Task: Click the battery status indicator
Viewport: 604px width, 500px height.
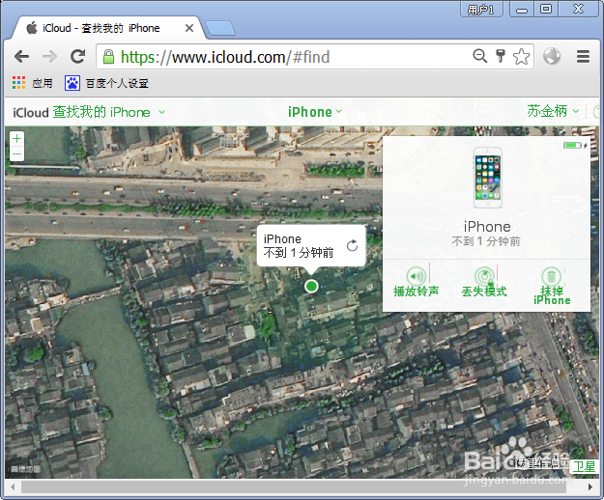Action: [575, 146]
